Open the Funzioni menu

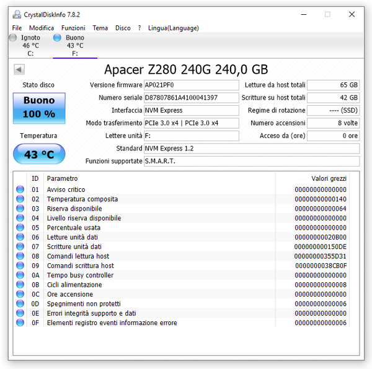point(73,28)
